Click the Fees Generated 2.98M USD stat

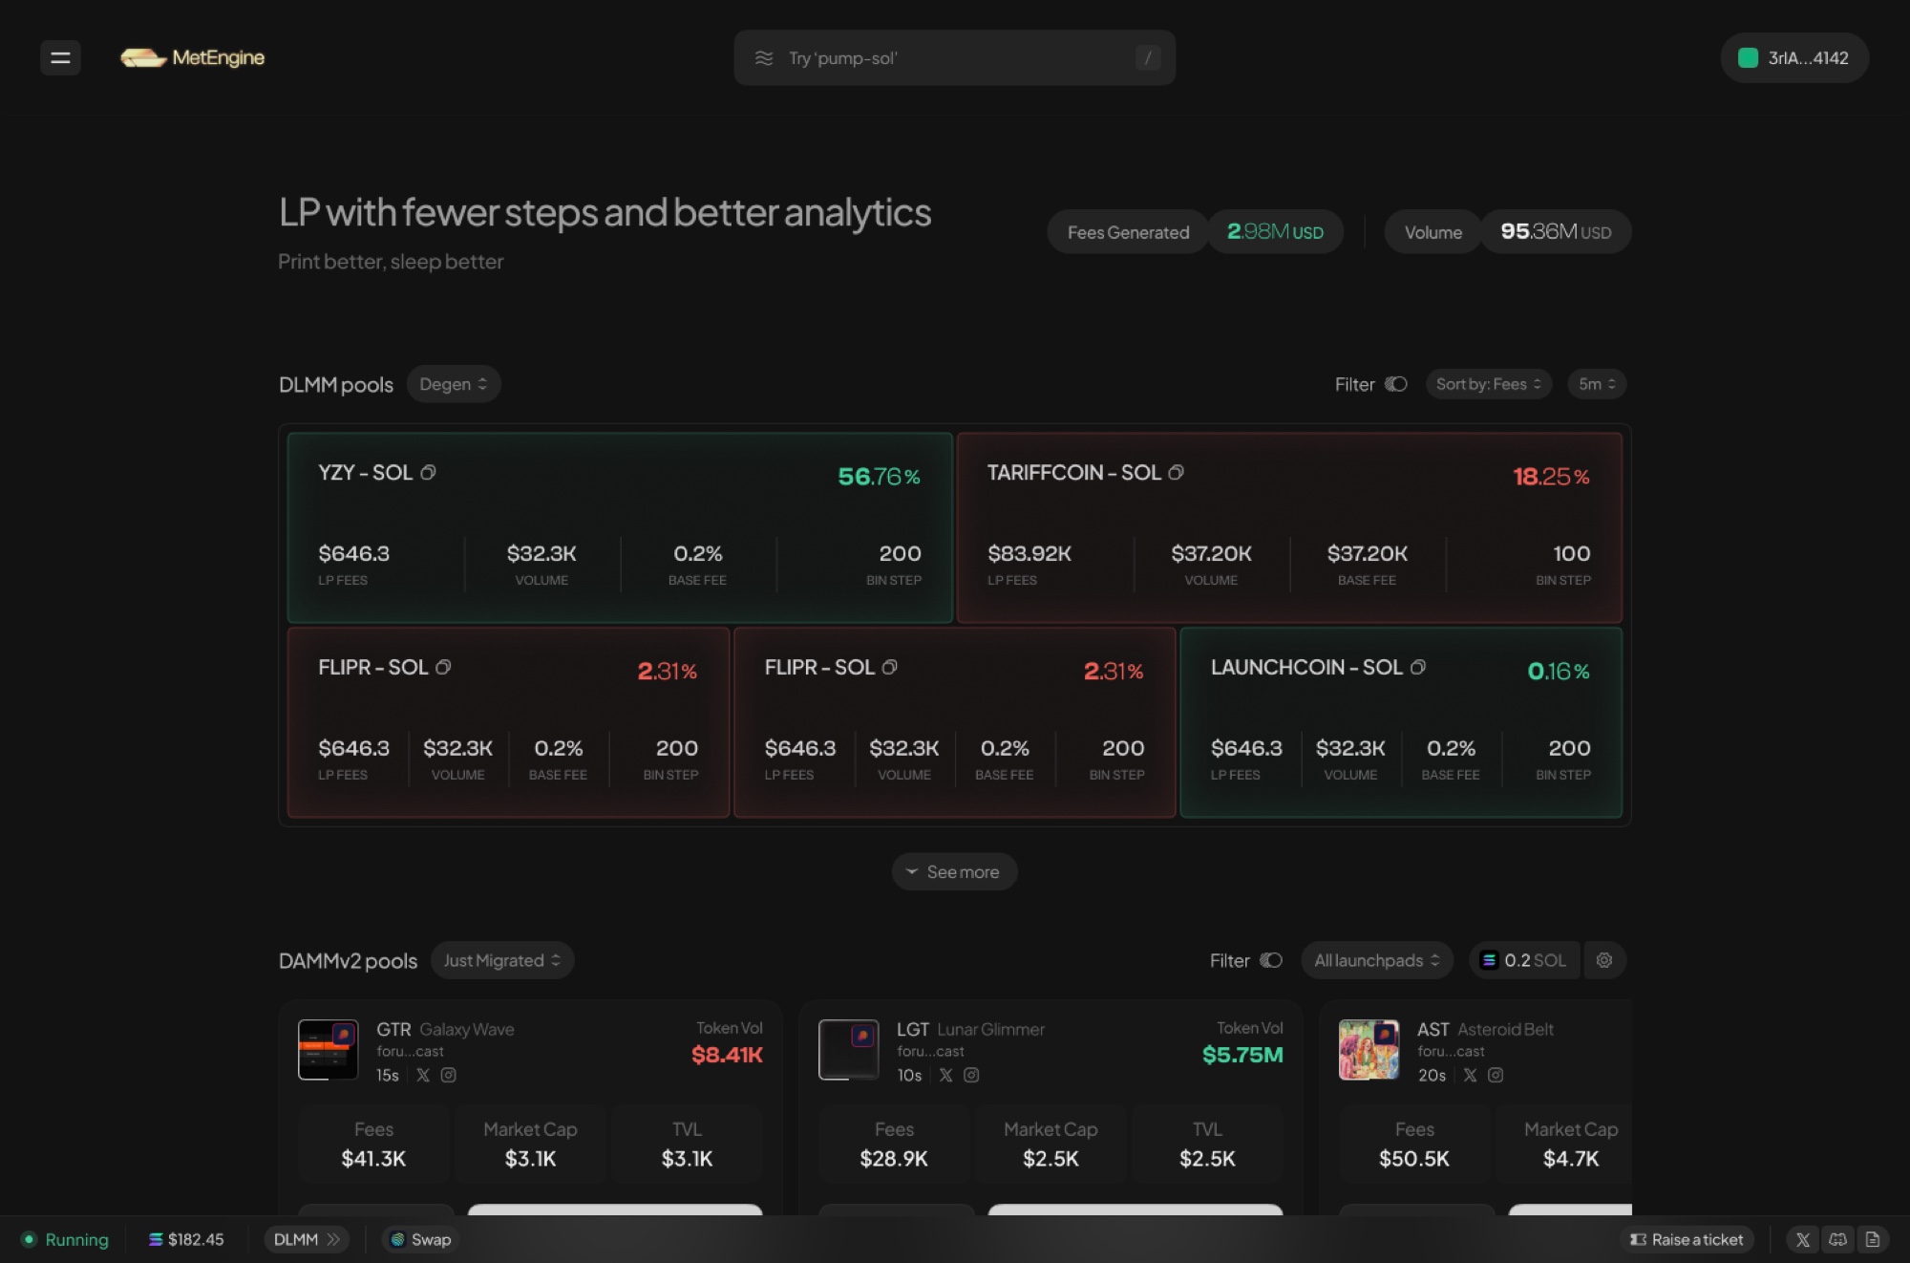tap(1196, 232)
